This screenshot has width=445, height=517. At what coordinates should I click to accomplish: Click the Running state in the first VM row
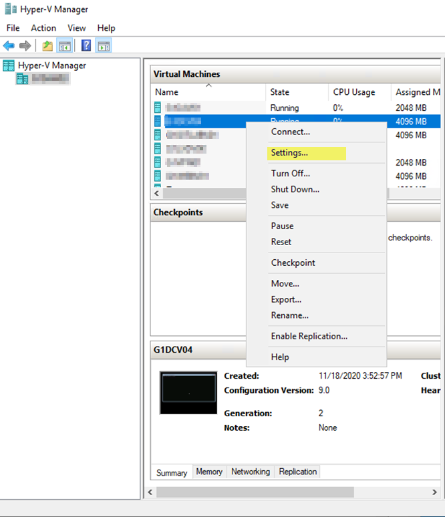pyautogui.click(x=285, y=108)
